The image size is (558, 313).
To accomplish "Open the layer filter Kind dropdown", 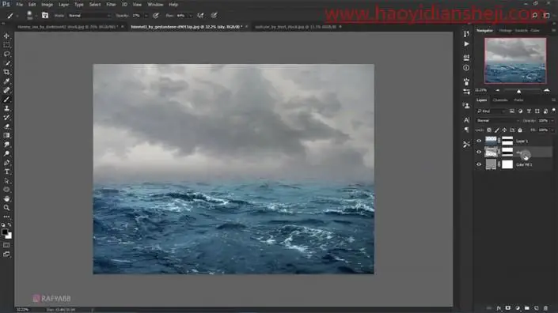I will pos(491,111).
